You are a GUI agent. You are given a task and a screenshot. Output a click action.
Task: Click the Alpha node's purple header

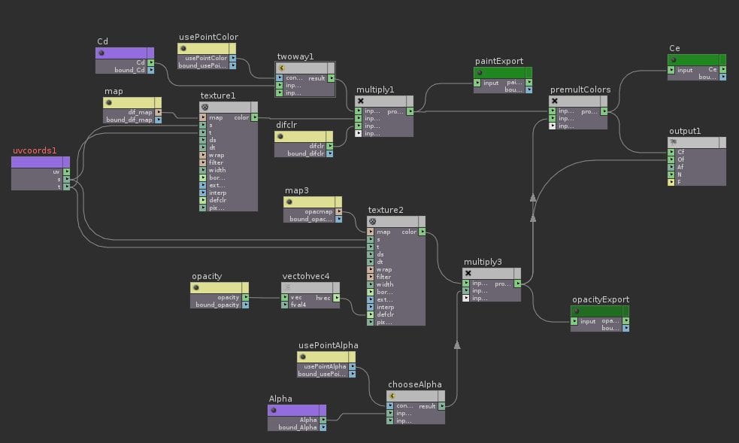[x=297, y=410]
